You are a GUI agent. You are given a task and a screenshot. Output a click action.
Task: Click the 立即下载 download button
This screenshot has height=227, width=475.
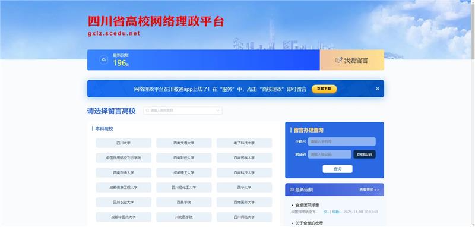point(324,89)
